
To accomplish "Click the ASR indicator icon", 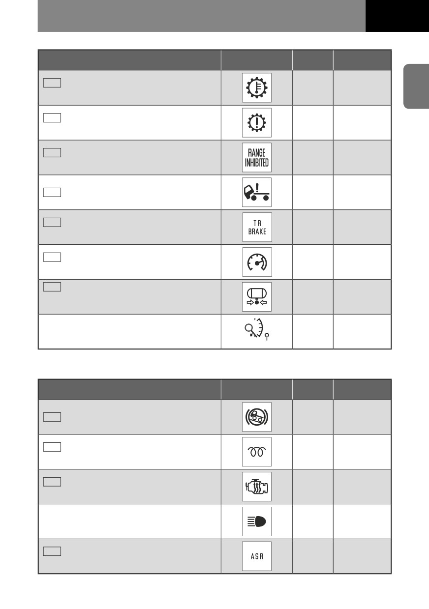I will [x=257, y=556].
